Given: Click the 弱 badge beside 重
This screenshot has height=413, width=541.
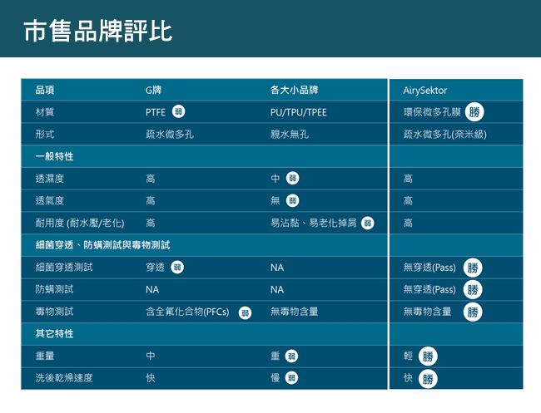Looking at the screenshot, I should pyautogui.click(x=291, y=356).
